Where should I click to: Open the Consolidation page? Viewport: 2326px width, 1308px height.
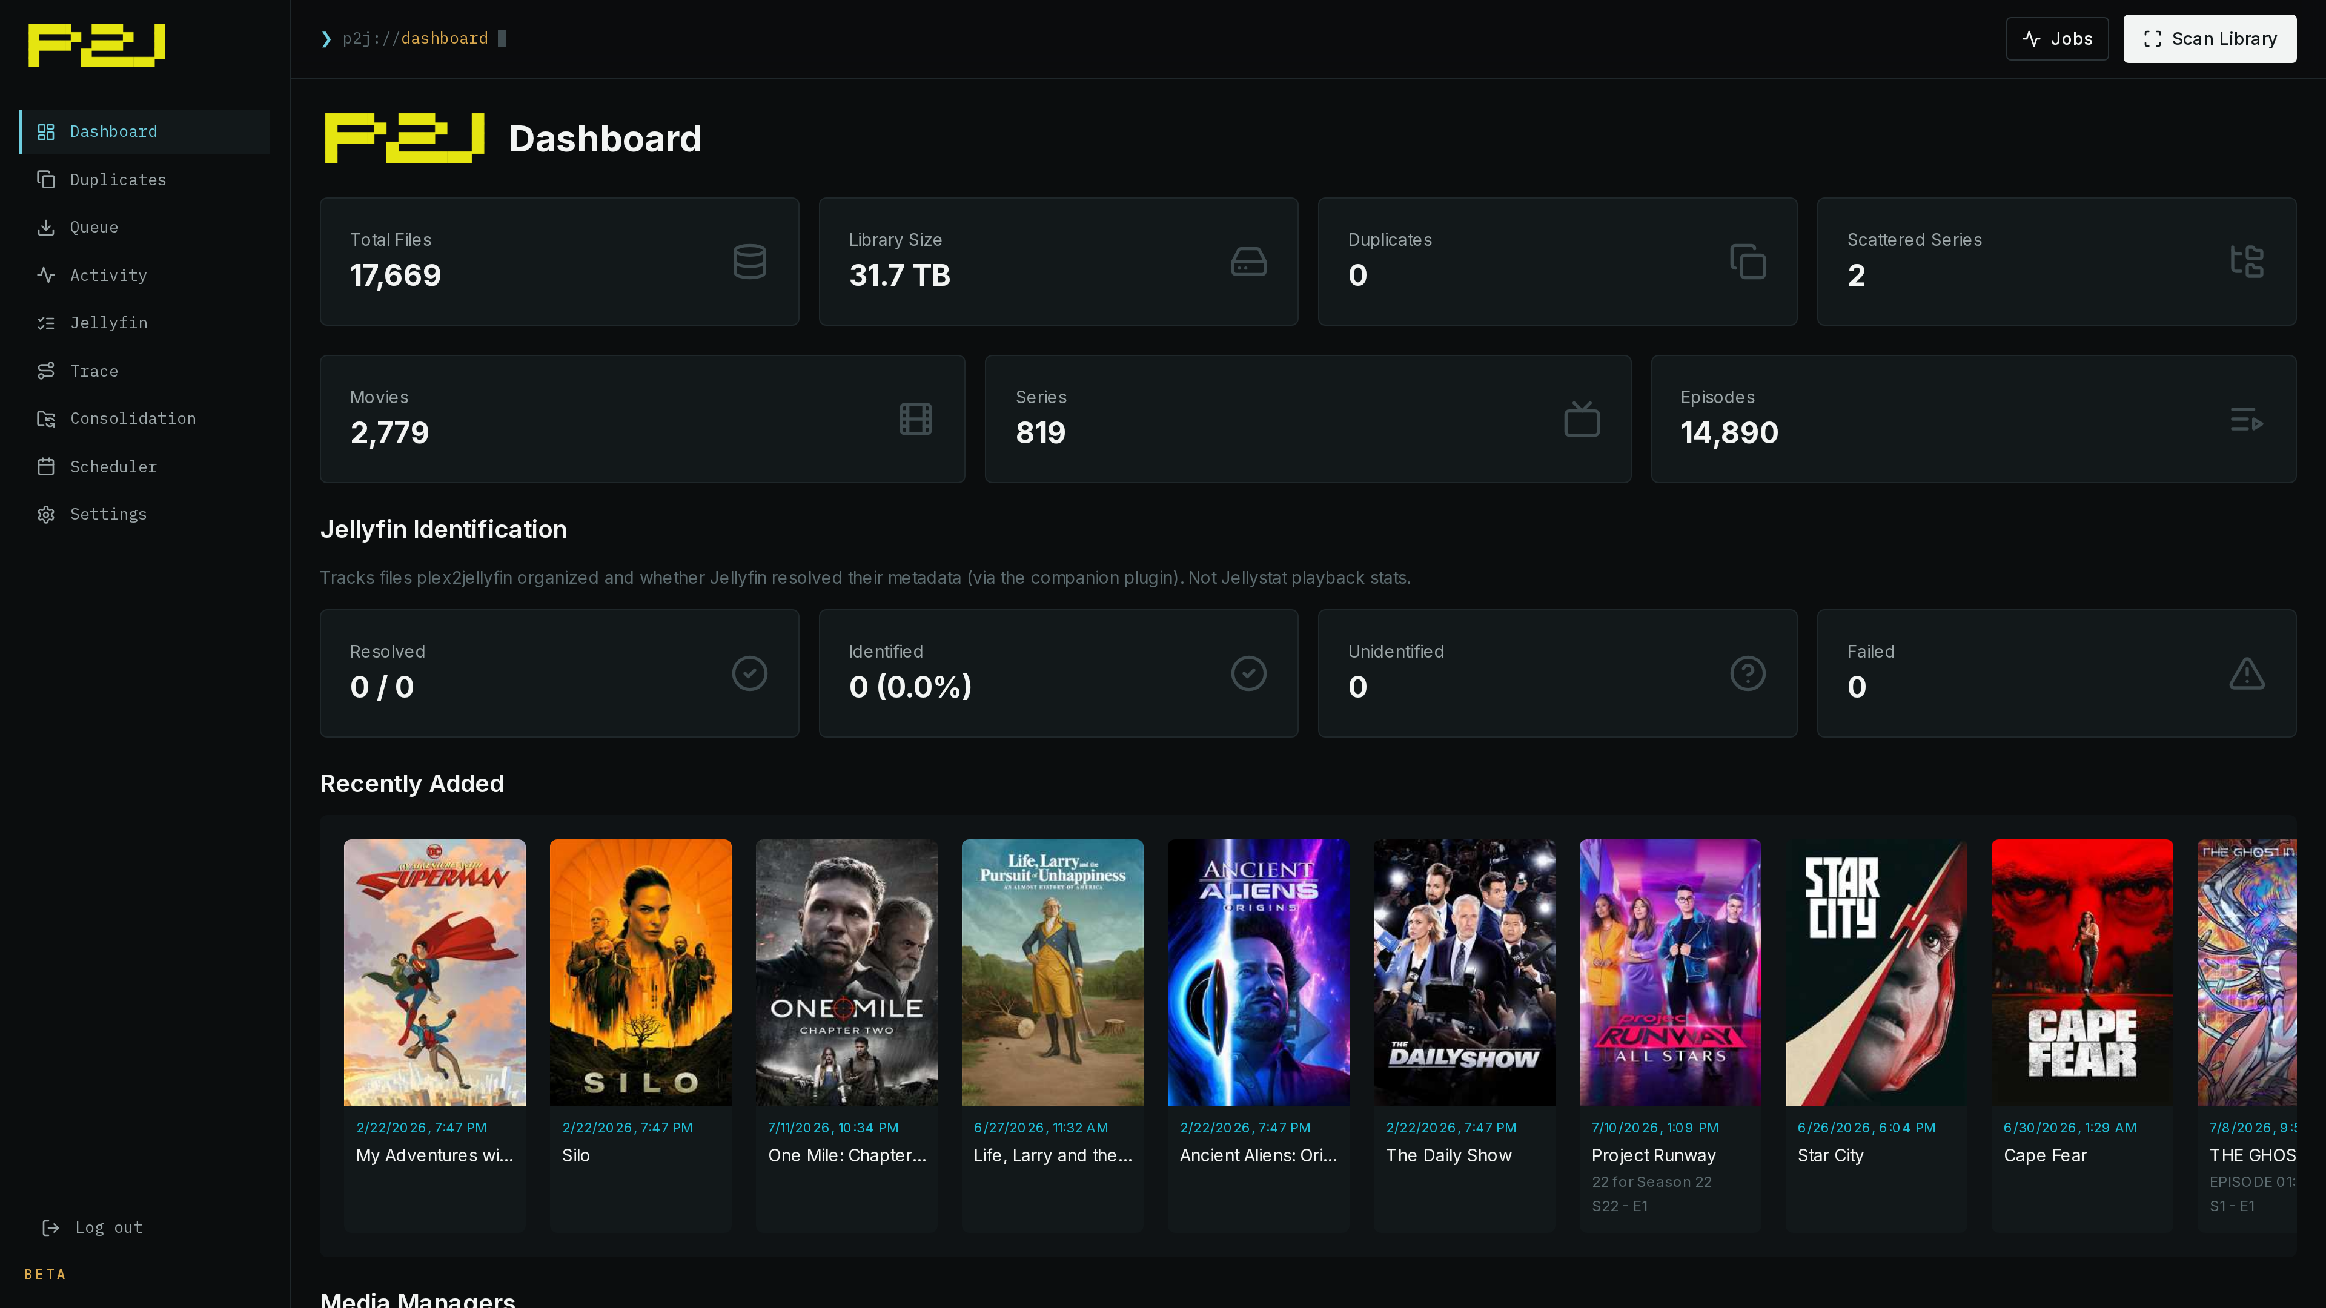click(x=145, y=419)
